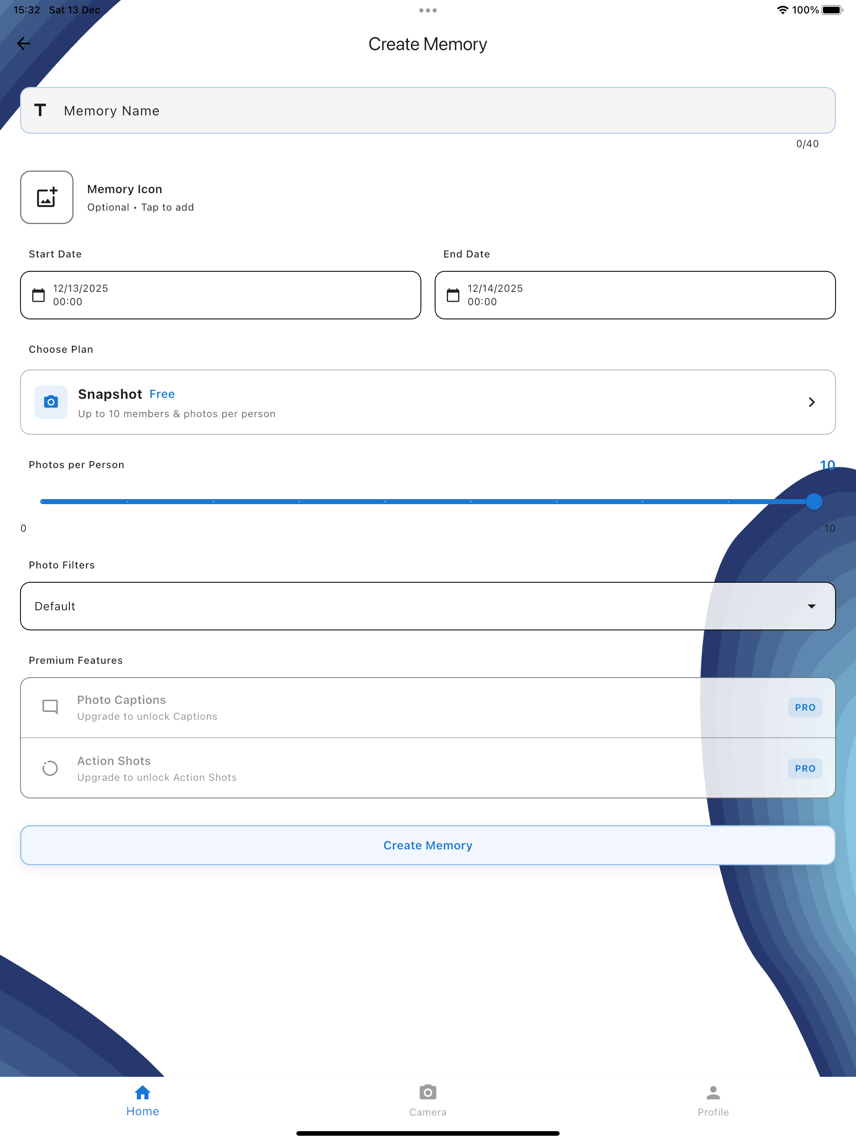Tap the PRO badge on Action Shots
This screenshot has height=1142, width=856.
805,768
